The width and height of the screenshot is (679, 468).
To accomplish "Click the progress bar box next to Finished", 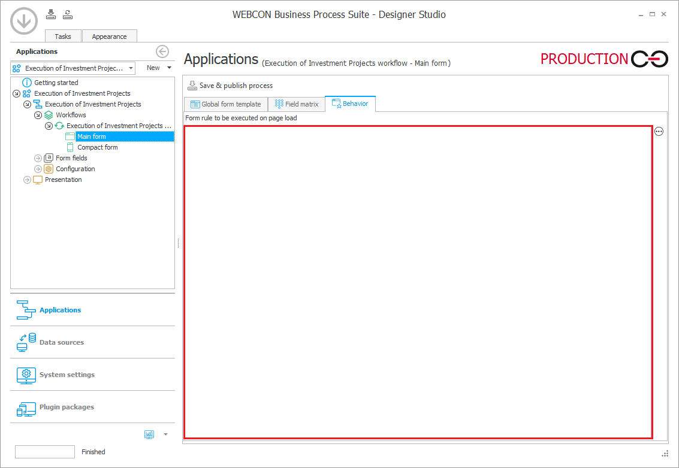I will [45, 452].
